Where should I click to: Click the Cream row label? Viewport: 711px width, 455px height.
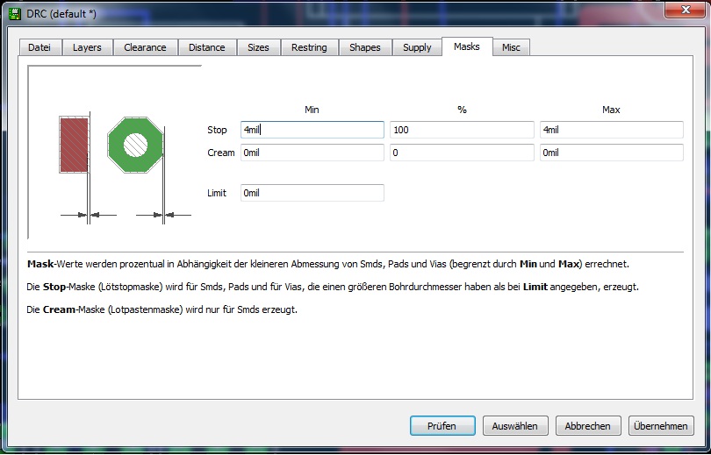coord(221,153)
